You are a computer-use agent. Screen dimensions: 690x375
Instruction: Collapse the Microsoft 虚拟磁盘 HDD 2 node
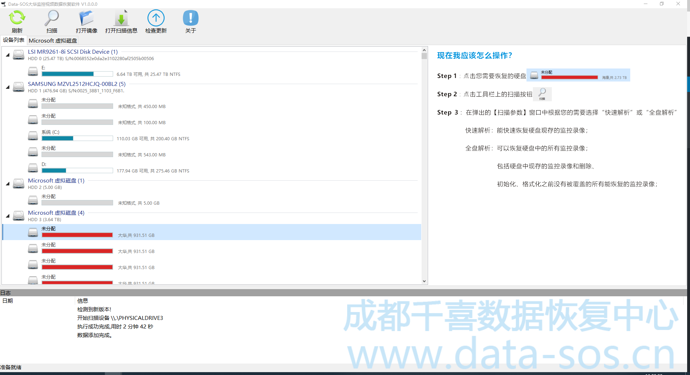click(x=7, y=183)
